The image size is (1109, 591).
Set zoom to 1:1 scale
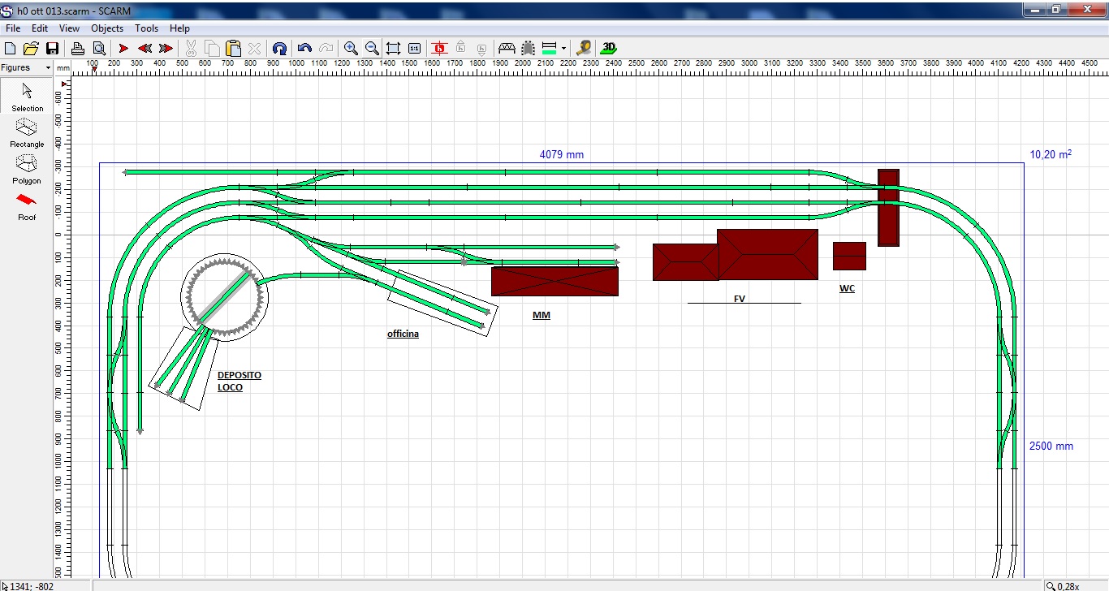[x=414, y=48]
